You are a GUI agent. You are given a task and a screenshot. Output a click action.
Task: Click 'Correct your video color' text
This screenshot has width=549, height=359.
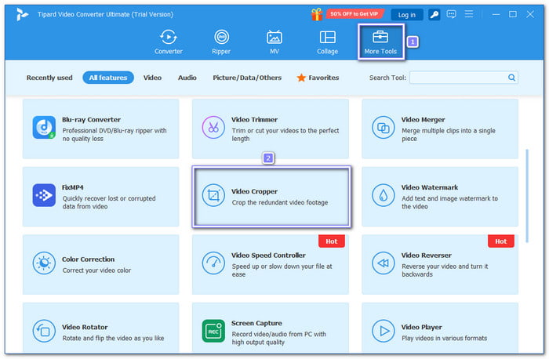point(96,270)
